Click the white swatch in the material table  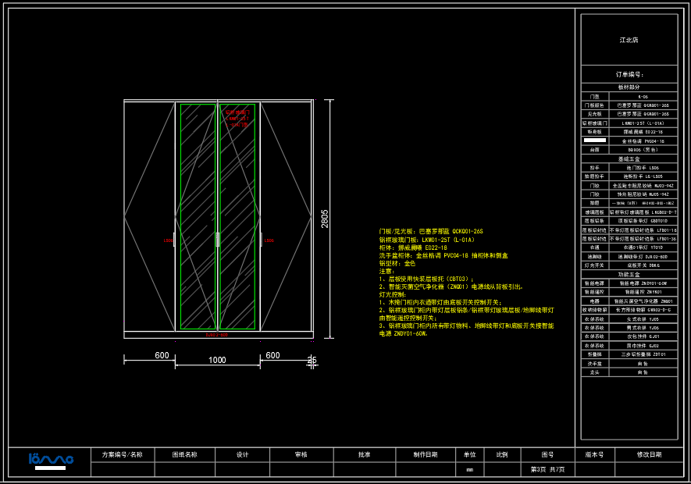click(594, 141)
